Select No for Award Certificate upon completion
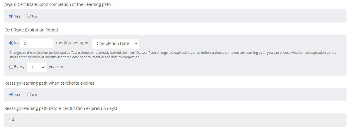This screenshot has height=129, width=347. pos(29,16)
